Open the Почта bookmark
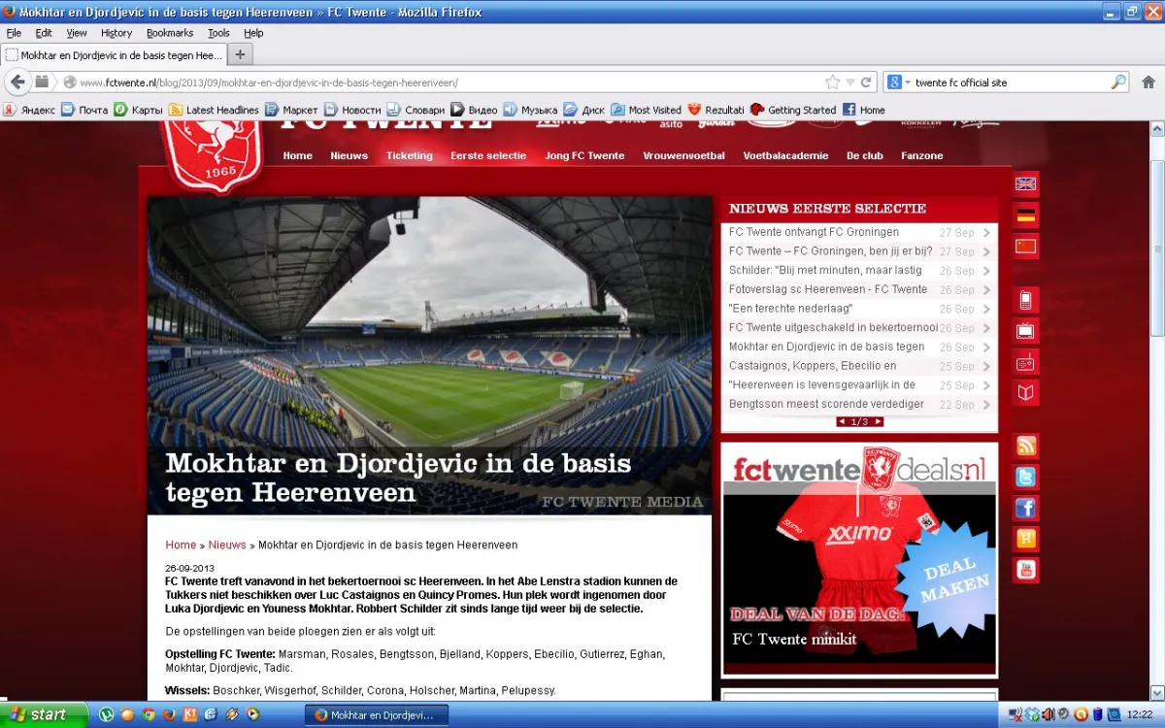Screen dimensions: 1165x728 click(84, 110)
